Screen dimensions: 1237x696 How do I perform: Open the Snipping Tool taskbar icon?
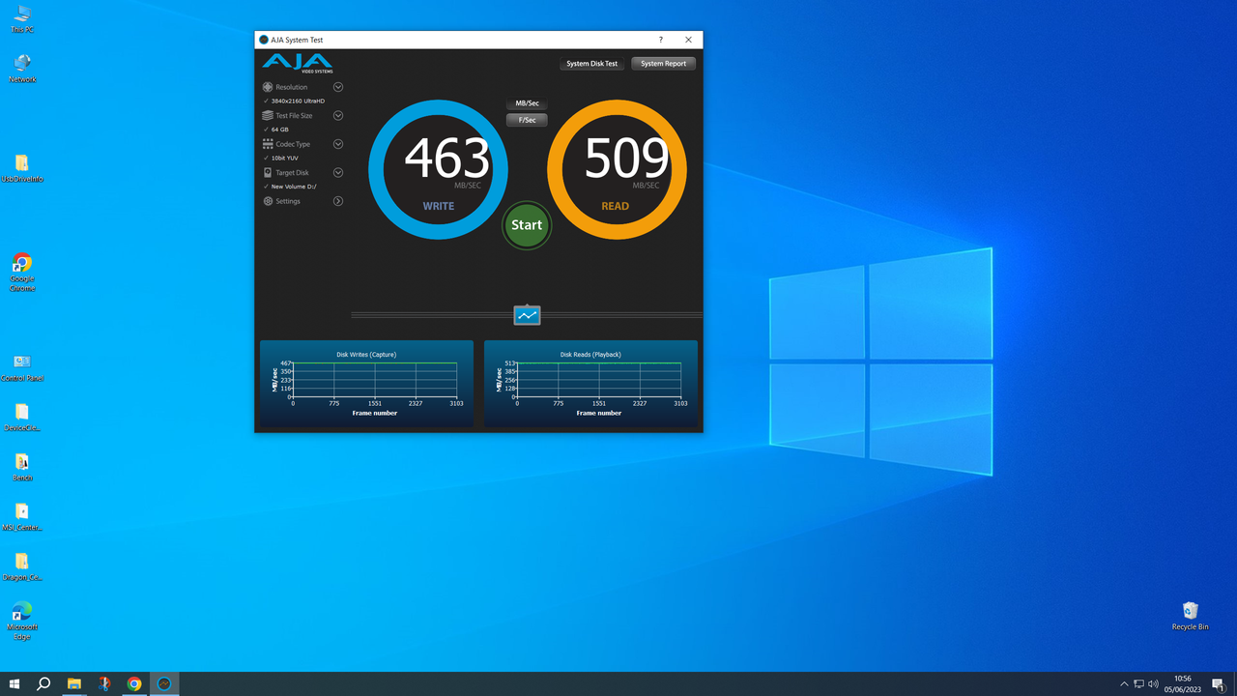click(x=103, y=684)
